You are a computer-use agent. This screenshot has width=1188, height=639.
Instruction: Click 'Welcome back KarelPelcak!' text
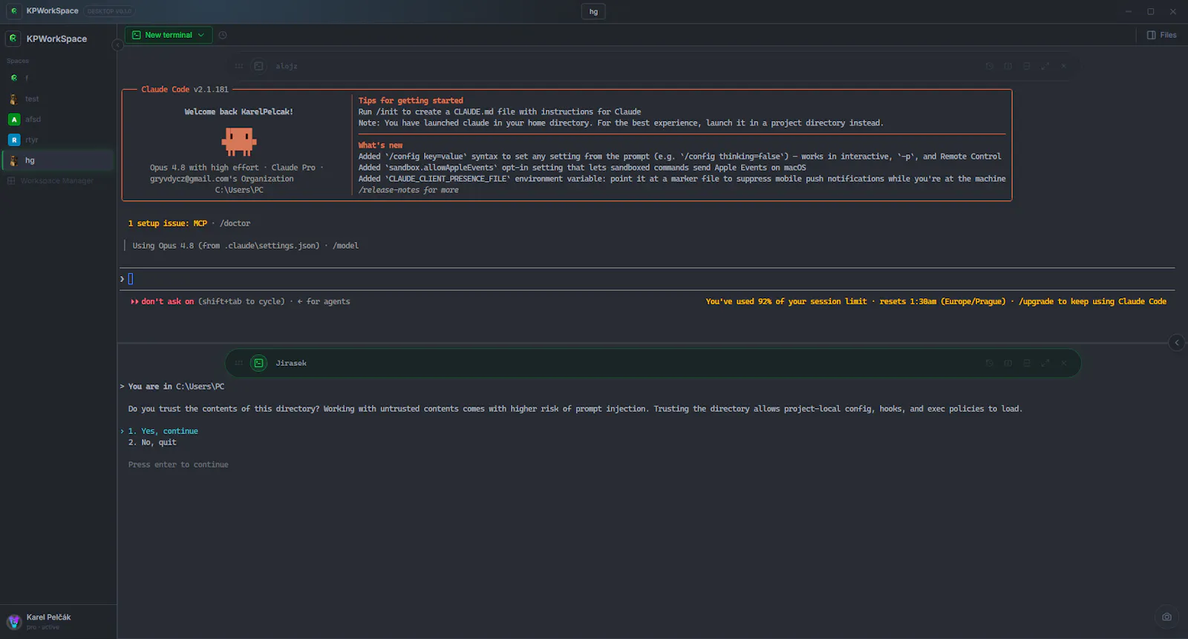pyautogui.click(x=238, y=112)
